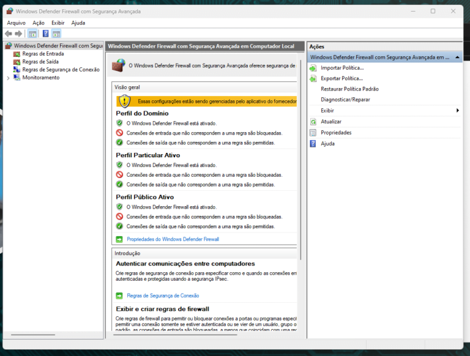Click the firewall root node icon in tree
The image size is (470, 356).
9,46
